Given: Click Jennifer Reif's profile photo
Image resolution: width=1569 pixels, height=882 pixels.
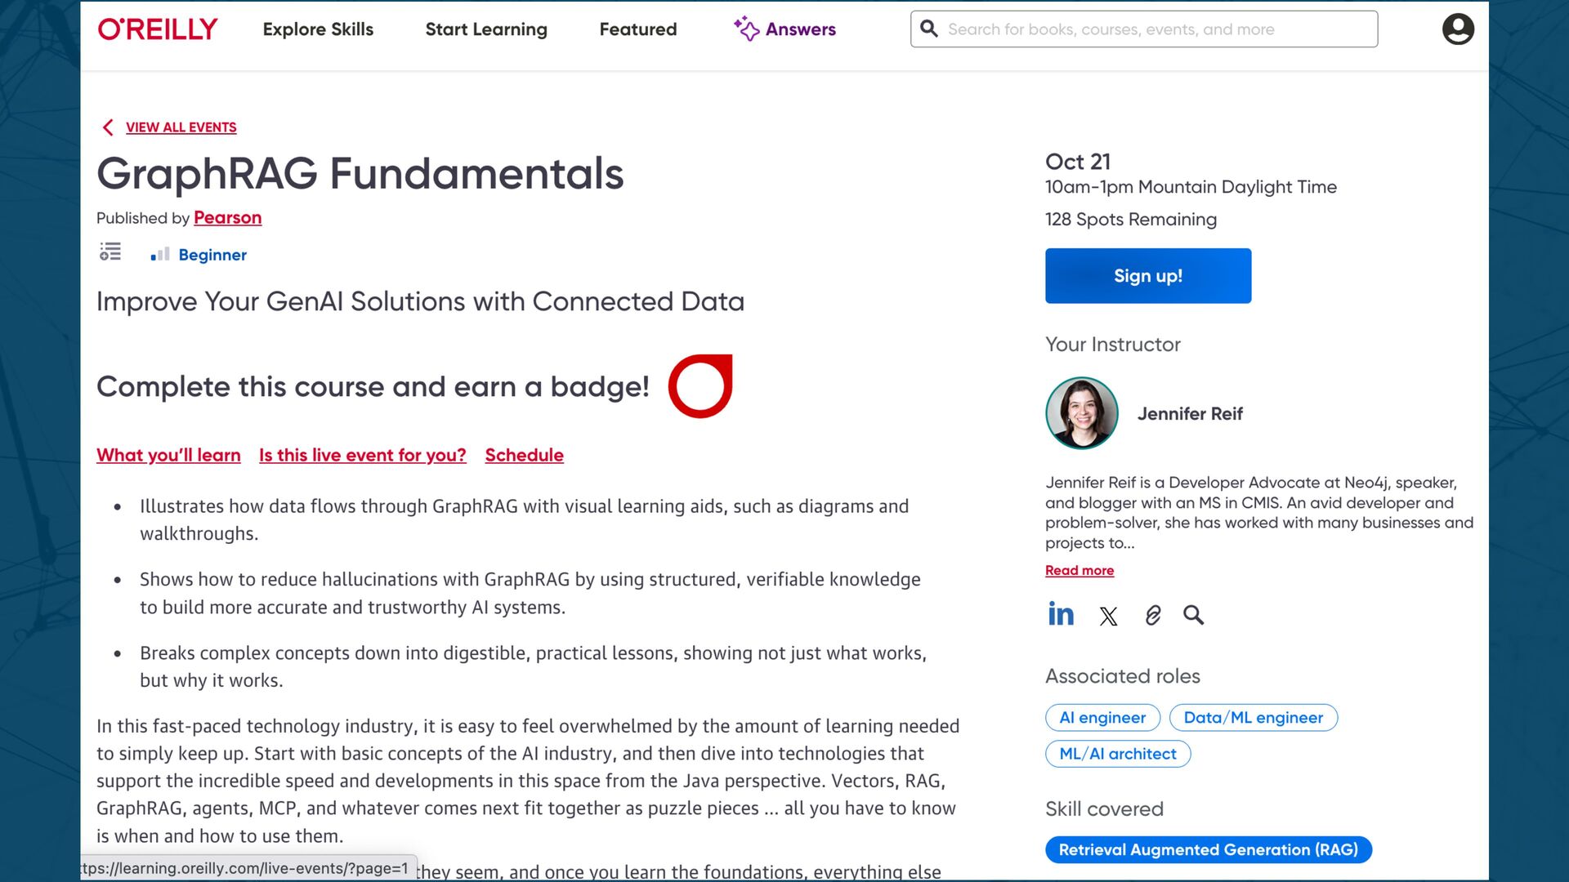Looking at the screenshot, I should (1082, 413).
